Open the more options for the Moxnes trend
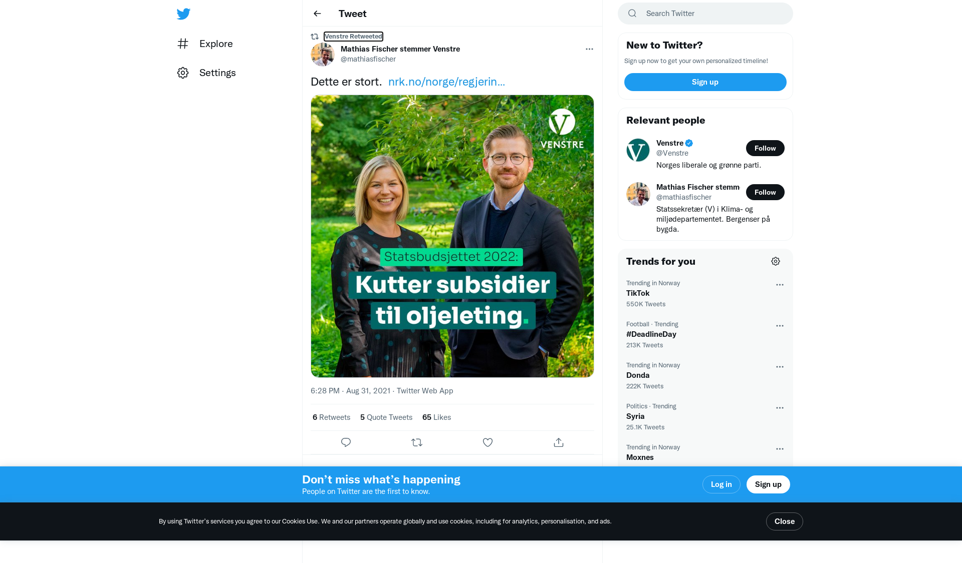This screenshot has height=563, width=962. 780,449
